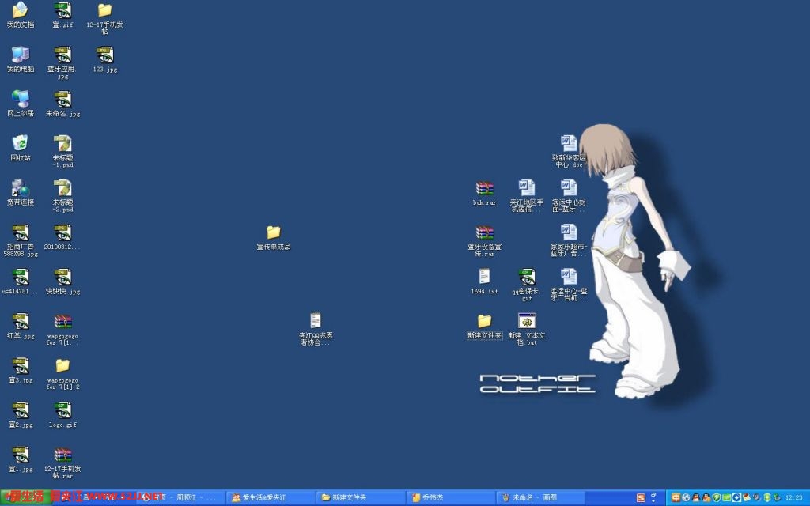
Task: Select the 夹江地区手机短信 Word document
Action: 526,196
